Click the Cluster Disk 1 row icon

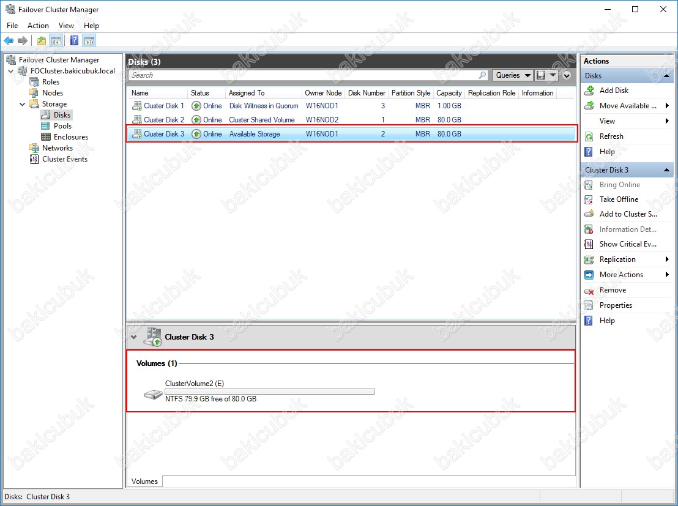(137, 105)
